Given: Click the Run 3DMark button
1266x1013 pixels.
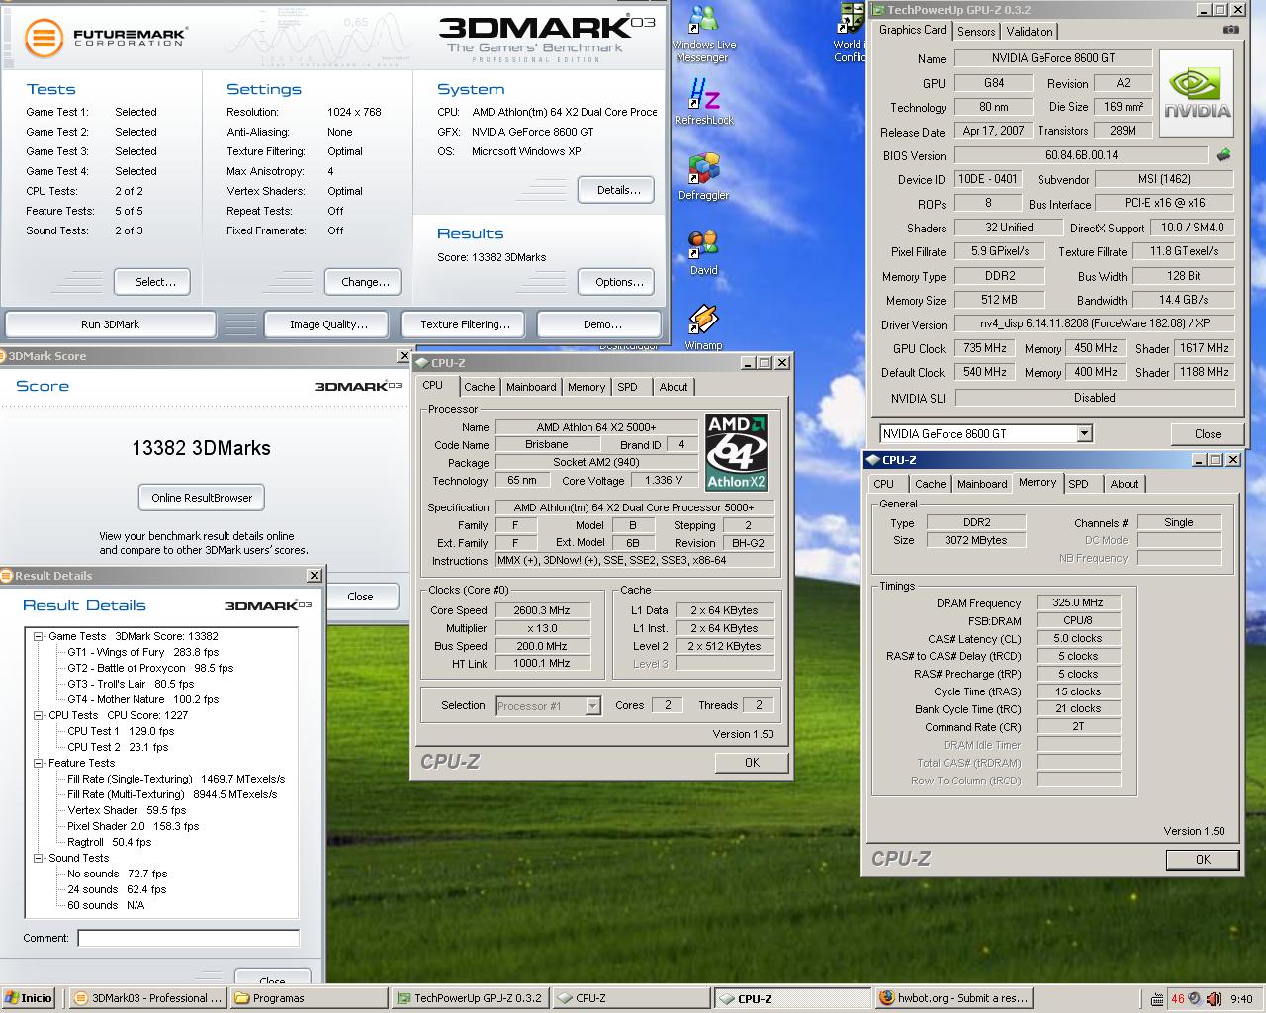Looking at the screenshot, I should [x=110, y=324].
